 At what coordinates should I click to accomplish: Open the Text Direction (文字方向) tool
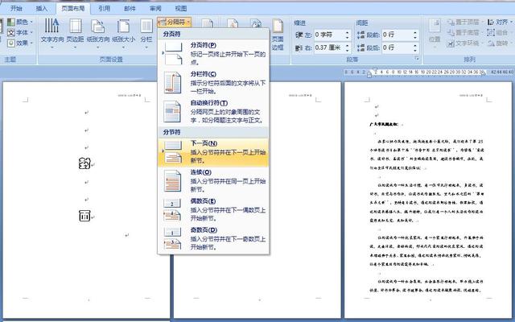point(51,33)
